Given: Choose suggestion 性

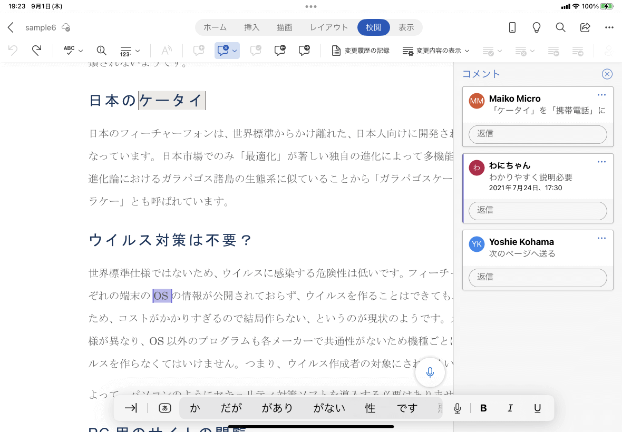Looking at the screenshot, I should tap(370, 408).
